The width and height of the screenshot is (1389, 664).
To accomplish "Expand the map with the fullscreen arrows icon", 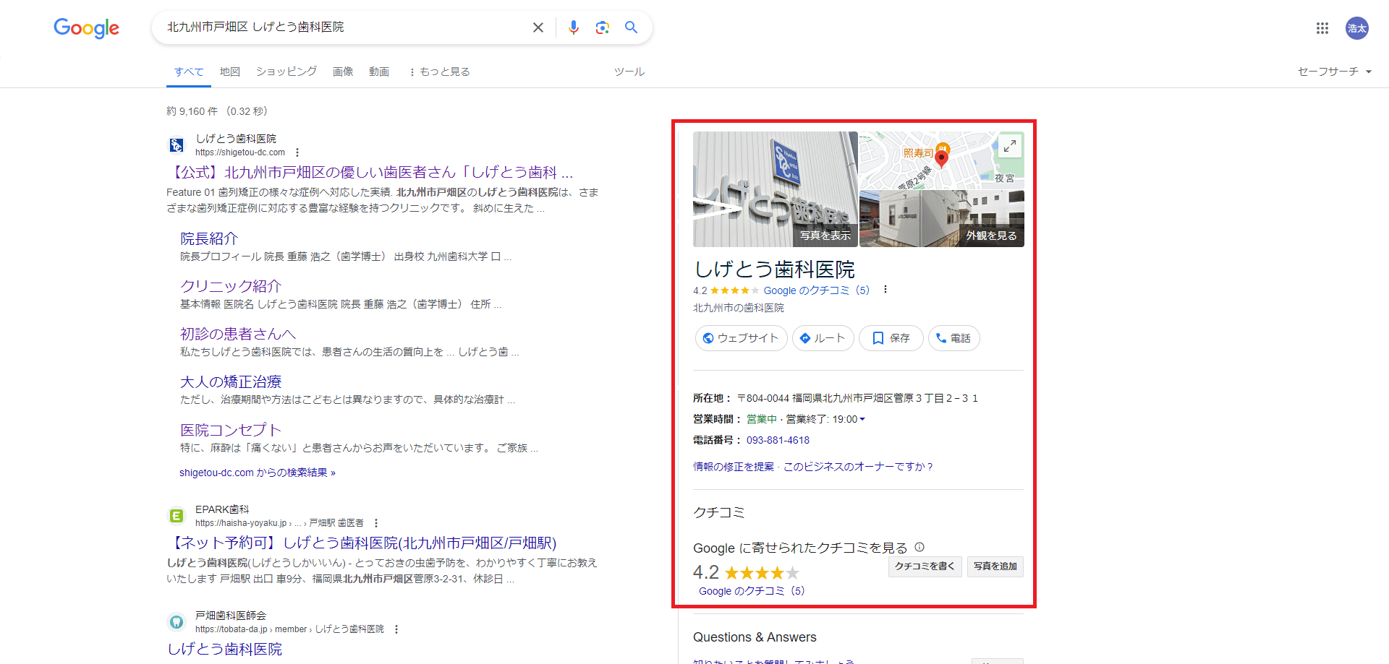I will (x=1009, y=145).
